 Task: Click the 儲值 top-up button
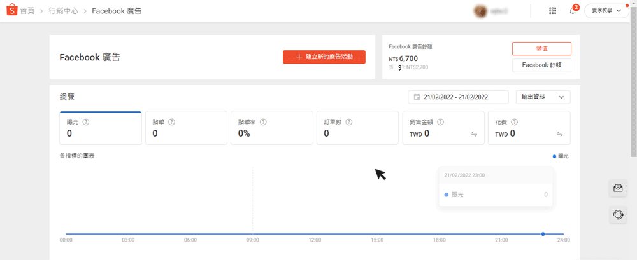click(541, 48)
